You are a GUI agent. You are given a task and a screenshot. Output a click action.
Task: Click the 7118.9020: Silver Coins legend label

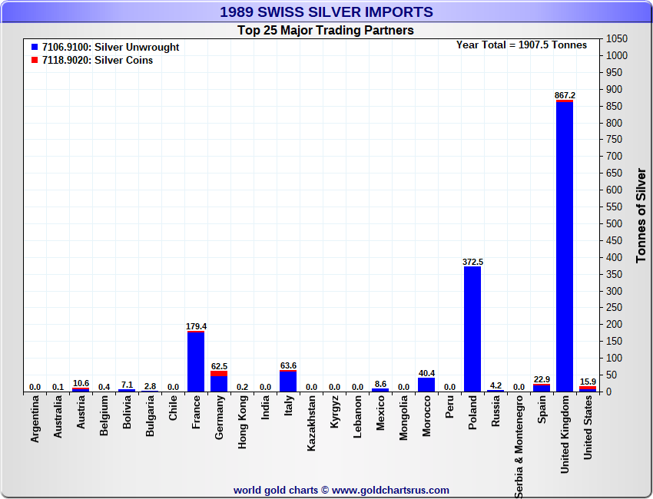click(98, 60)
